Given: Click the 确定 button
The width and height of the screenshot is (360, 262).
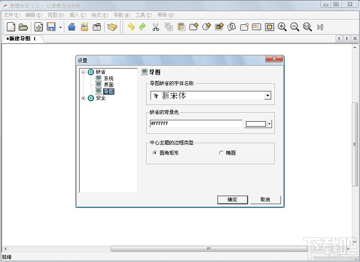Looking at the screenshot, I should click(x=233, y=200).
